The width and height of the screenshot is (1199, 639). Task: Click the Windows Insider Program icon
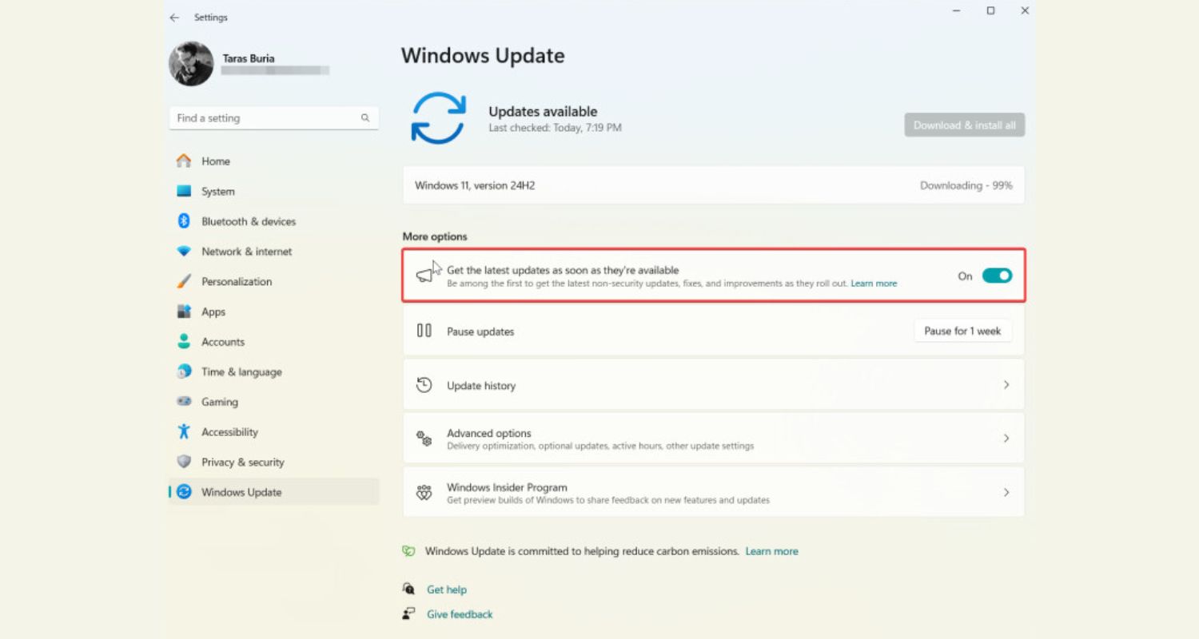[x=424, y=493]
